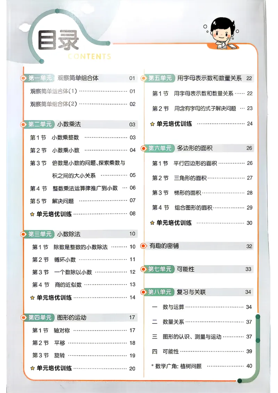Go to 第1节 用字母表示数和数量关系 entry
Screen dimensions: 278x393
click(202, 94)
